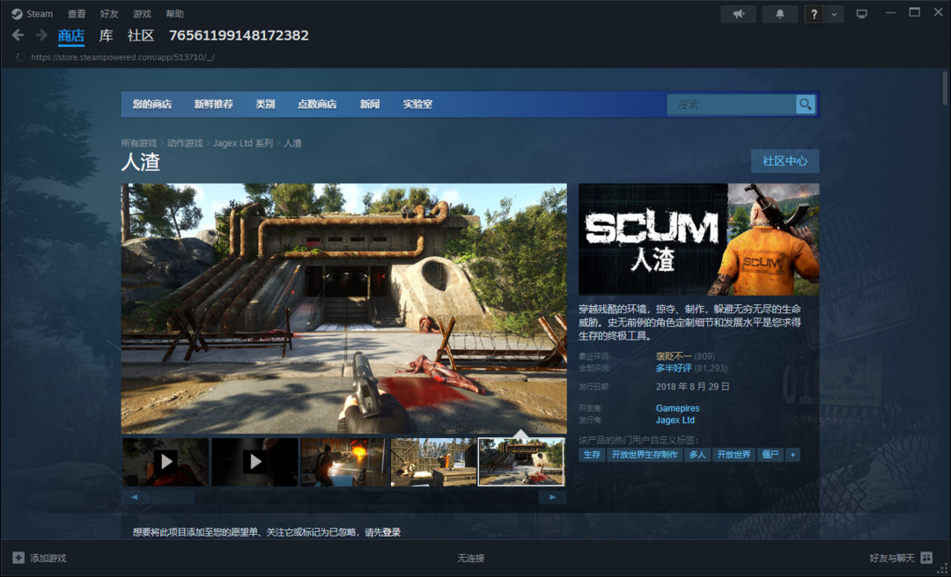Click the help question mark icon
The height and width of the screenshot is (577, 951).
pos(815,13)
